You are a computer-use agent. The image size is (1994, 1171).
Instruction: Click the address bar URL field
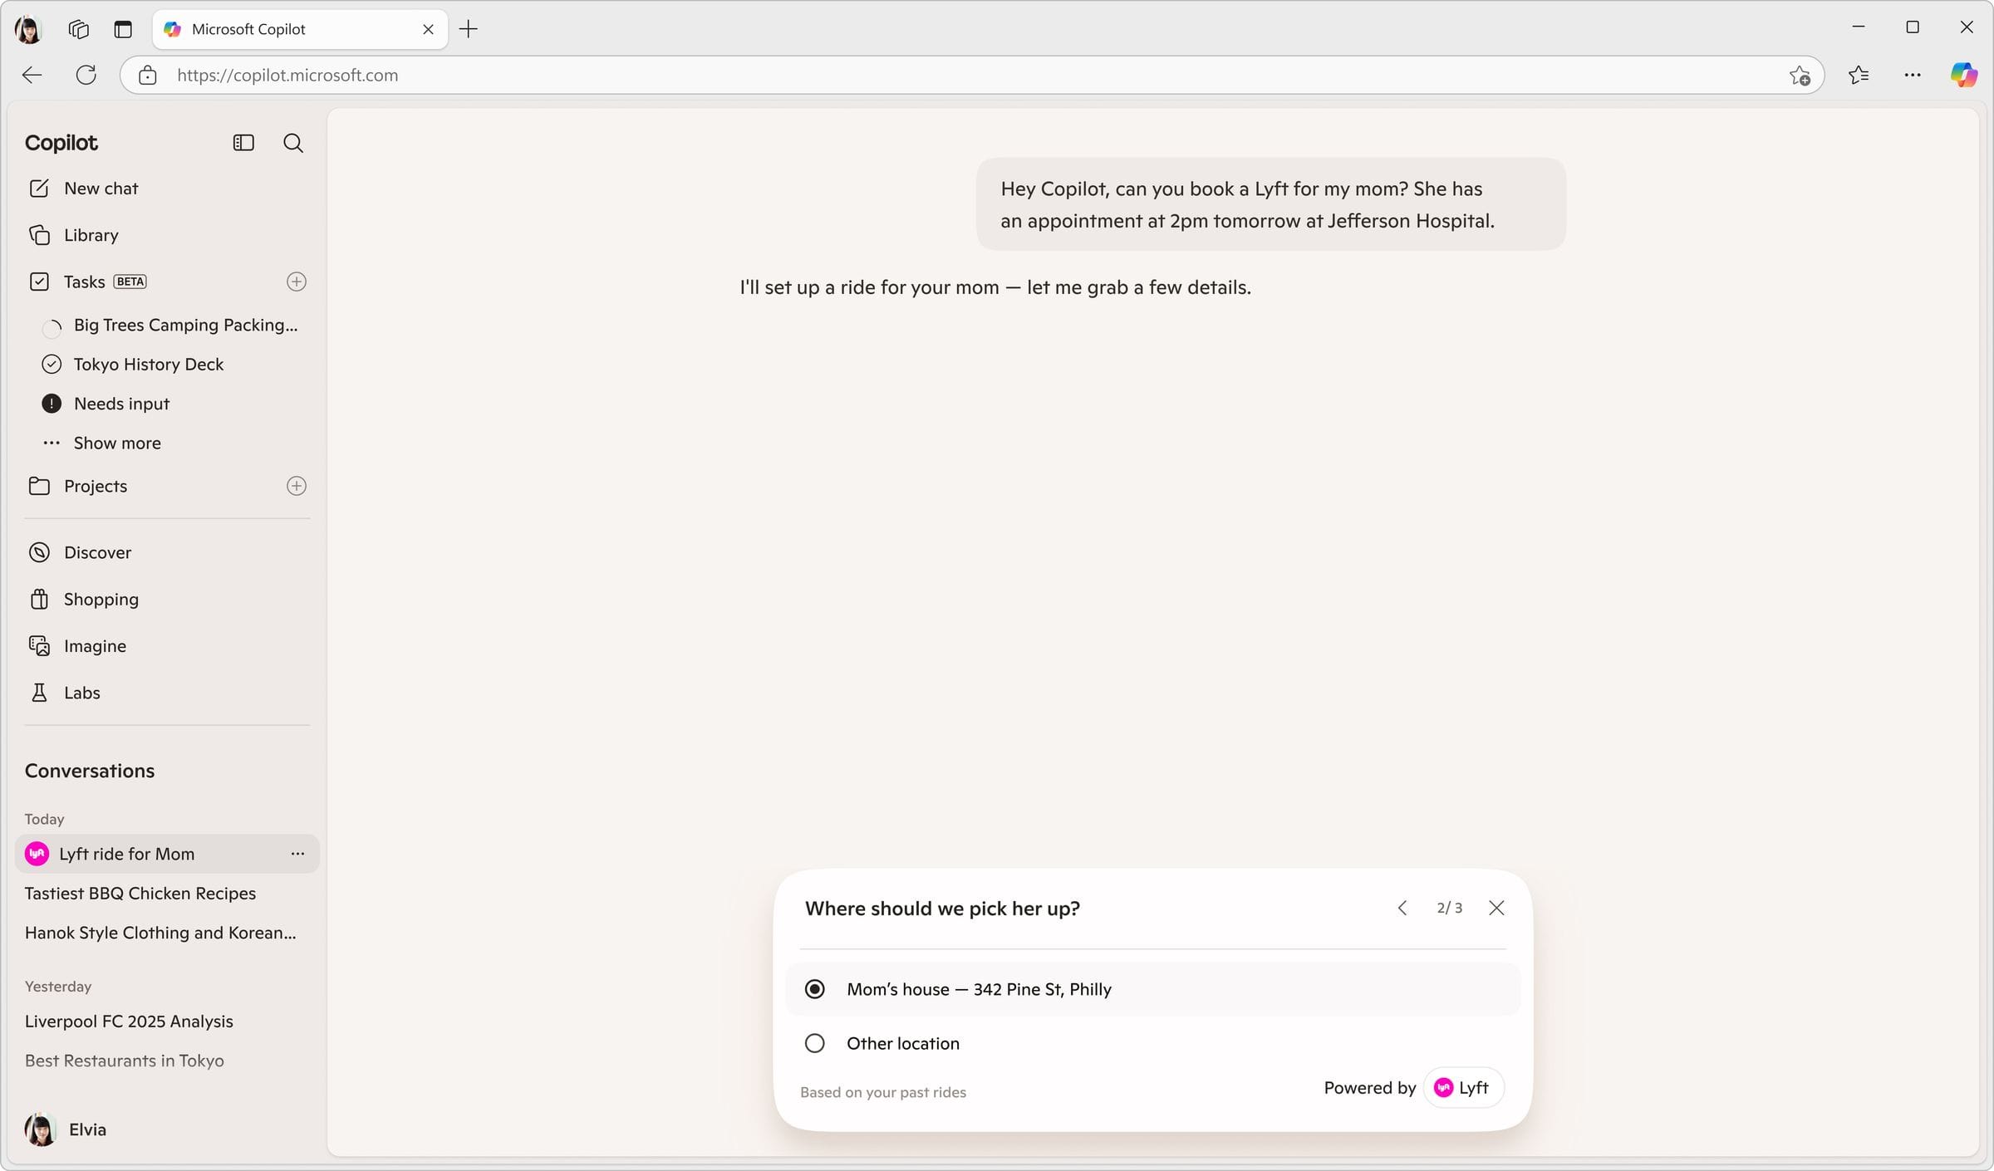point(971,75)
